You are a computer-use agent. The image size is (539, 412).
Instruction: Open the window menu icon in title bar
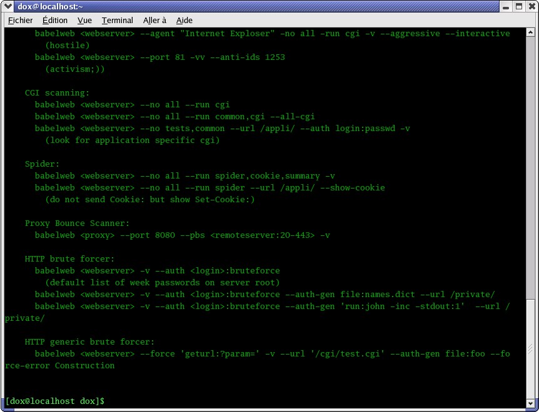point(8,6)
